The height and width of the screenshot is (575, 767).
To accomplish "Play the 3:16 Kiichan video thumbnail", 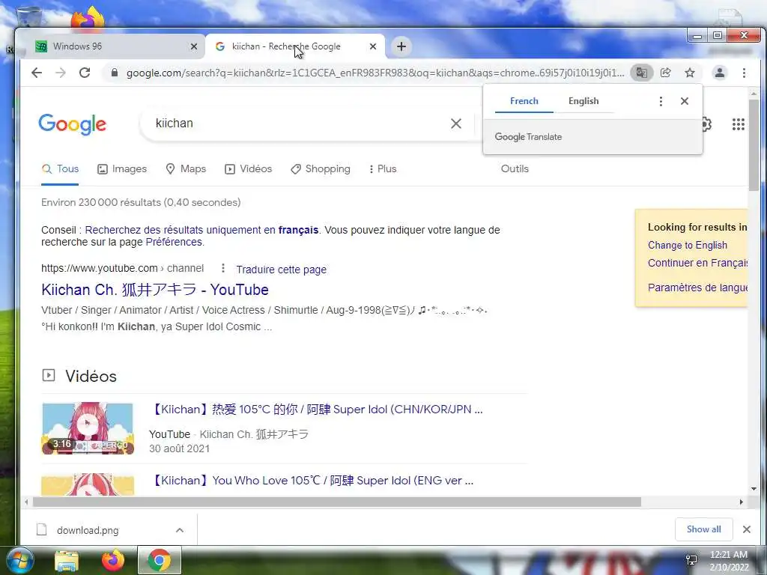I will (88, 428).
